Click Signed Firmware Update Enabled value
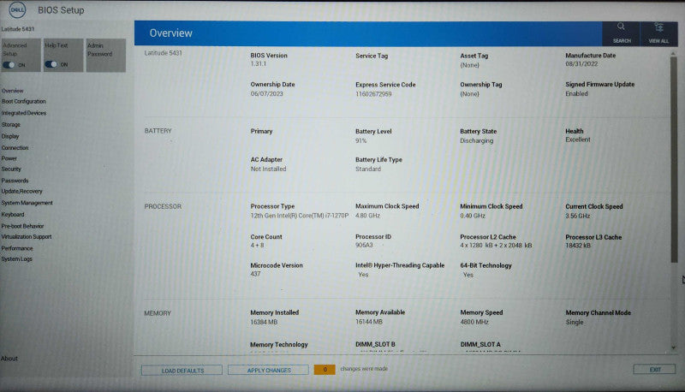Screen dimensions: 685x392 (x=576, y=93)
